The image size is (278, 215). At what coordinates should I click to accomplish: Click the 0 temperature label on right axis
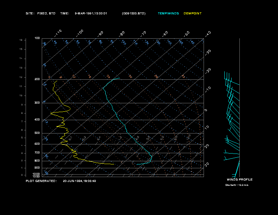(206, 110)
